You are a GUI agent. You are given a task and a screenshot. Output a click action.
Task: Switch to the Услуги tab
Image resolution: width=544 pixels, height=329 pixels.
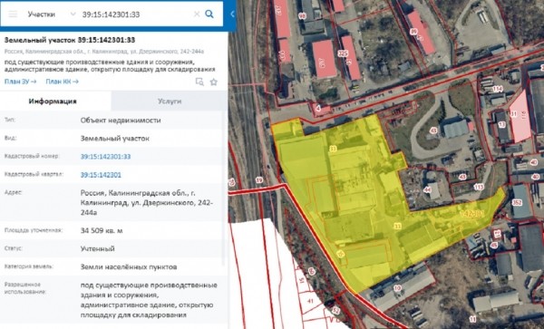170,102
